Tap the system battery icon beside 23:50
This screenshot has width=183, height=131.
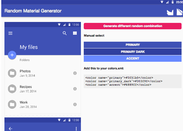pos(173,2)
